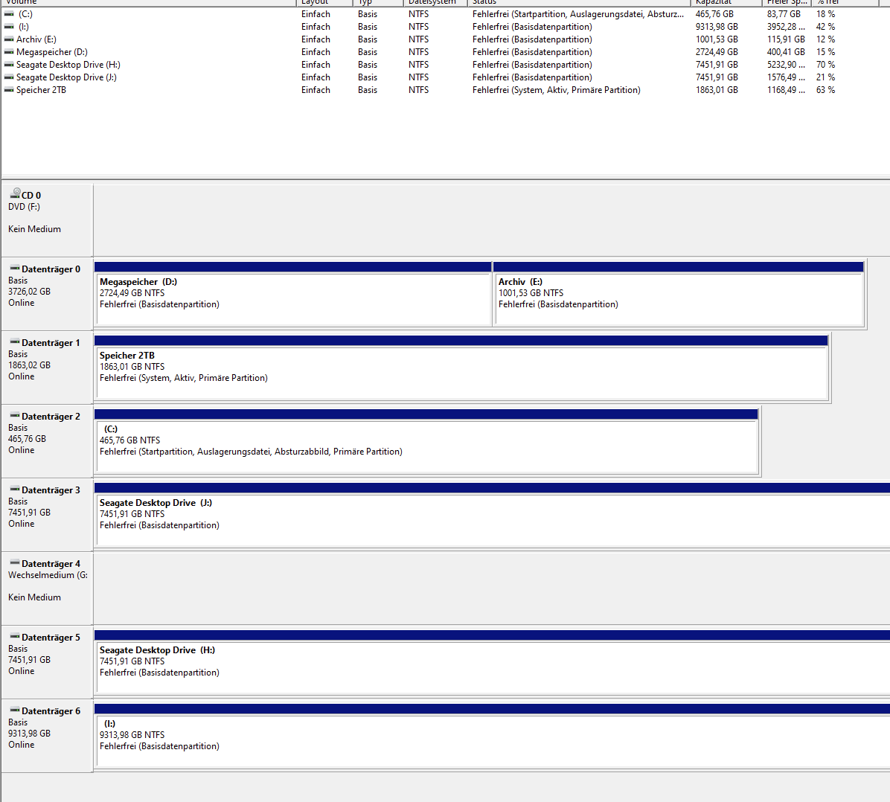This screenshot has width=890, height=802.
Task: Click the 'DVD (F:)' label under CD 0
Action: click(24, 207)
